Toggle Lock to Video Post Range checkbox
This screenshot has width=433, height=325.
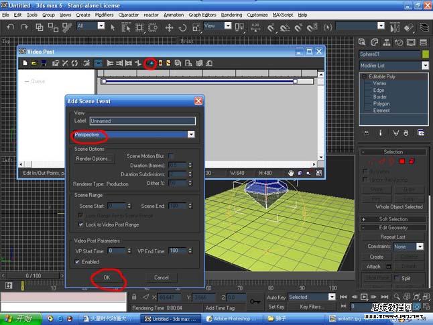pos(81,224)
